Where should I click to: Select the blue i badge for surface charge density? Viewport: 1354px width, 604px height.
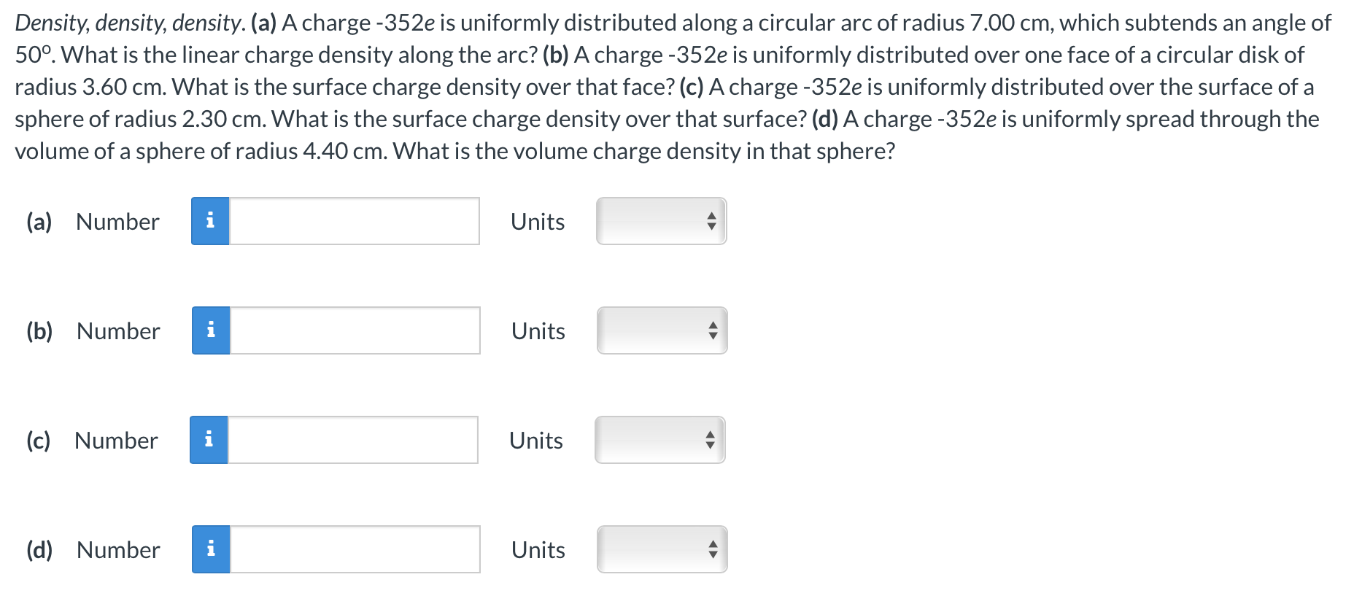point(211,331)
